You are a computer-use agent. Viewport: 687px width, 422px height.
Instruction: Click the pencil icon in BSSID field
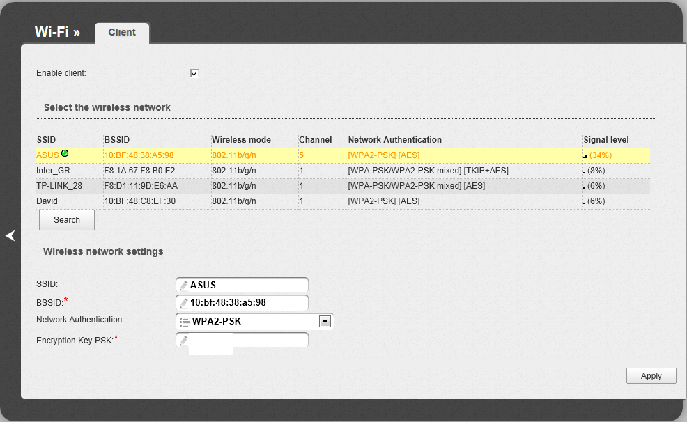(184, 303)
